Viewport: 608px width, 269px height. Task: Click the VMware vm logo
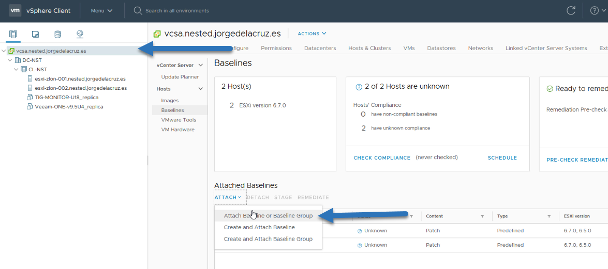click(x=14, y=10)
